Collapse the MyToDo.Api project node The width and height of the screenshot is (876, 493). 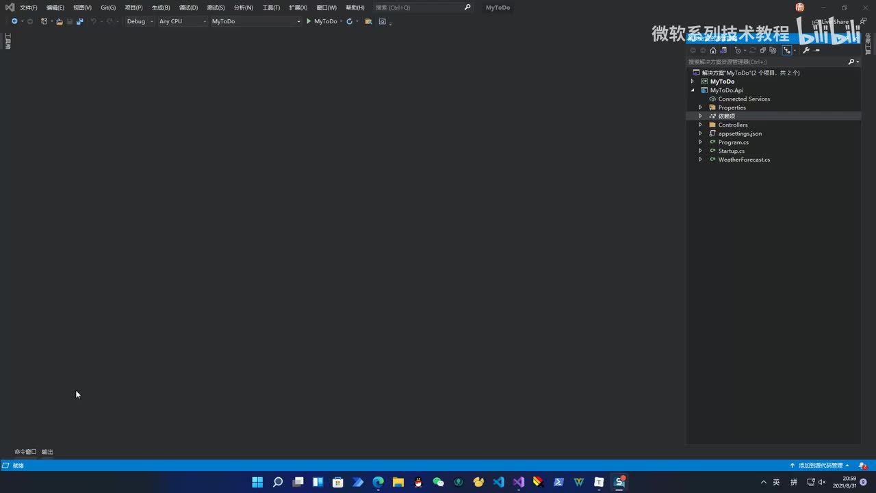point(692,90)
